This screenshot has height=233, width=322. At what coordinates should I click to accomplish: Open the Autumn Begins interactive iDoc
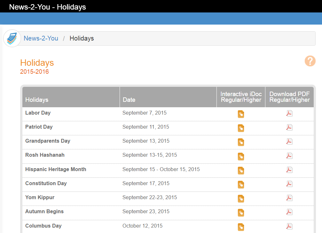pyautogui.click(x=241, y=213)
